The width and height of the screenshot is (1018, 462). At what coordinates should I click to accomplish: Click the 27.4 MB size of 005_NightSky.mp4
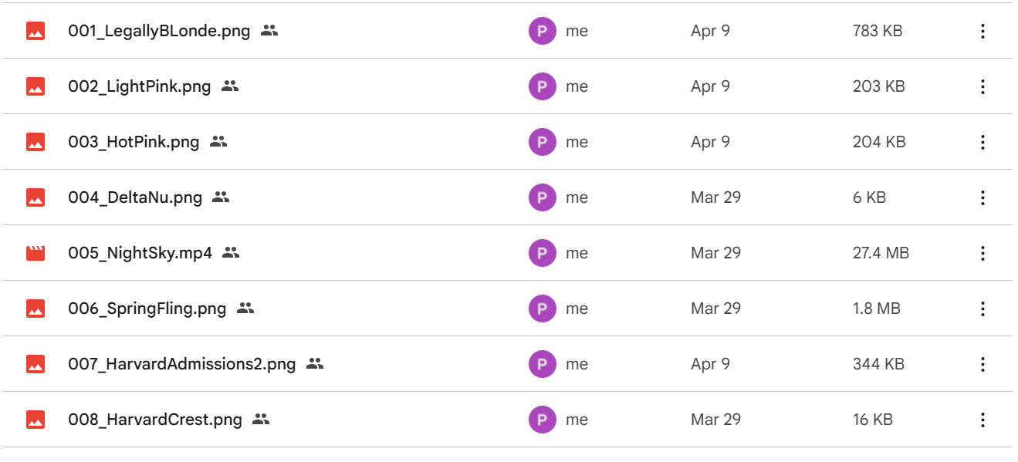coord(880,252)
